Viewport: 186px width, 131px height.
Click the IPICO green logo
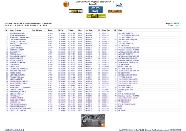pos(177,25)
